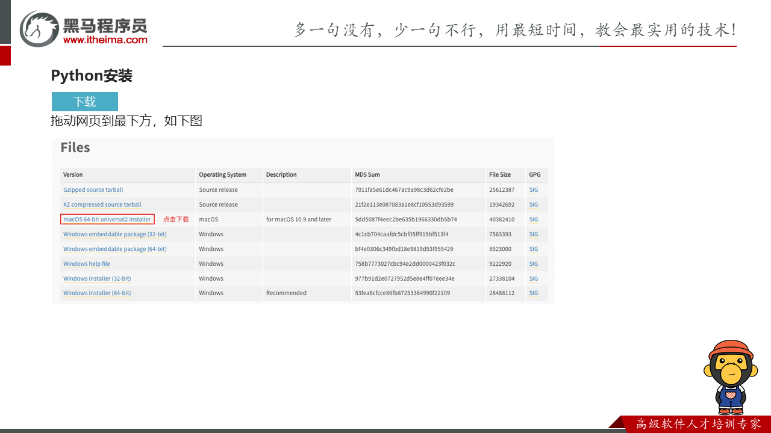Click the blue 下载 button

pyautogui.click(x=84, y=102)
